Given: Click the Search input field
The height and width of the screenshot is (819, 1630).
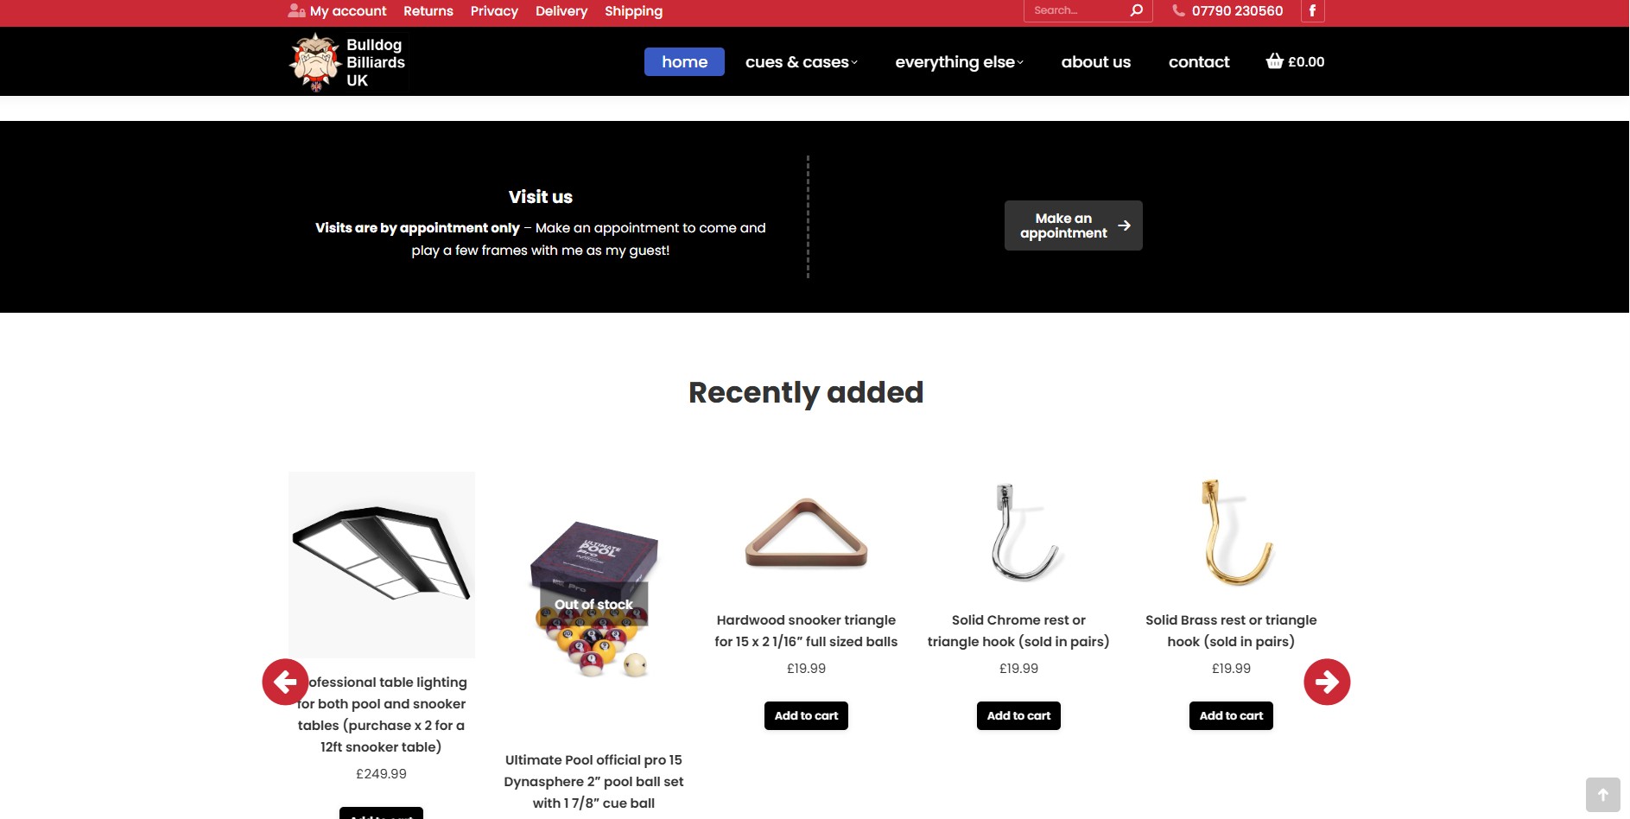Looking at the screenshot, I should (1076, 10).
